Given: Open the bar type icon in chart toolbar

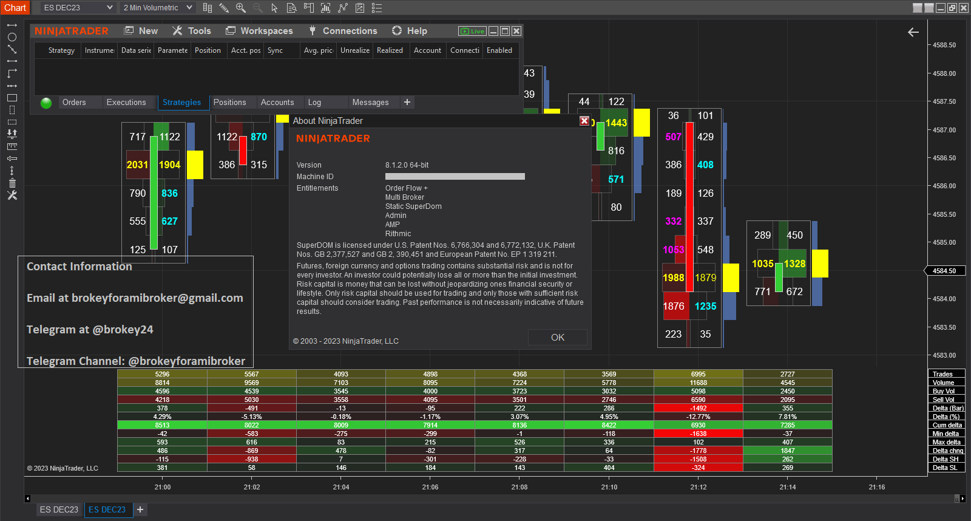Looking at the screenshot, I should [x=208, y=8].
